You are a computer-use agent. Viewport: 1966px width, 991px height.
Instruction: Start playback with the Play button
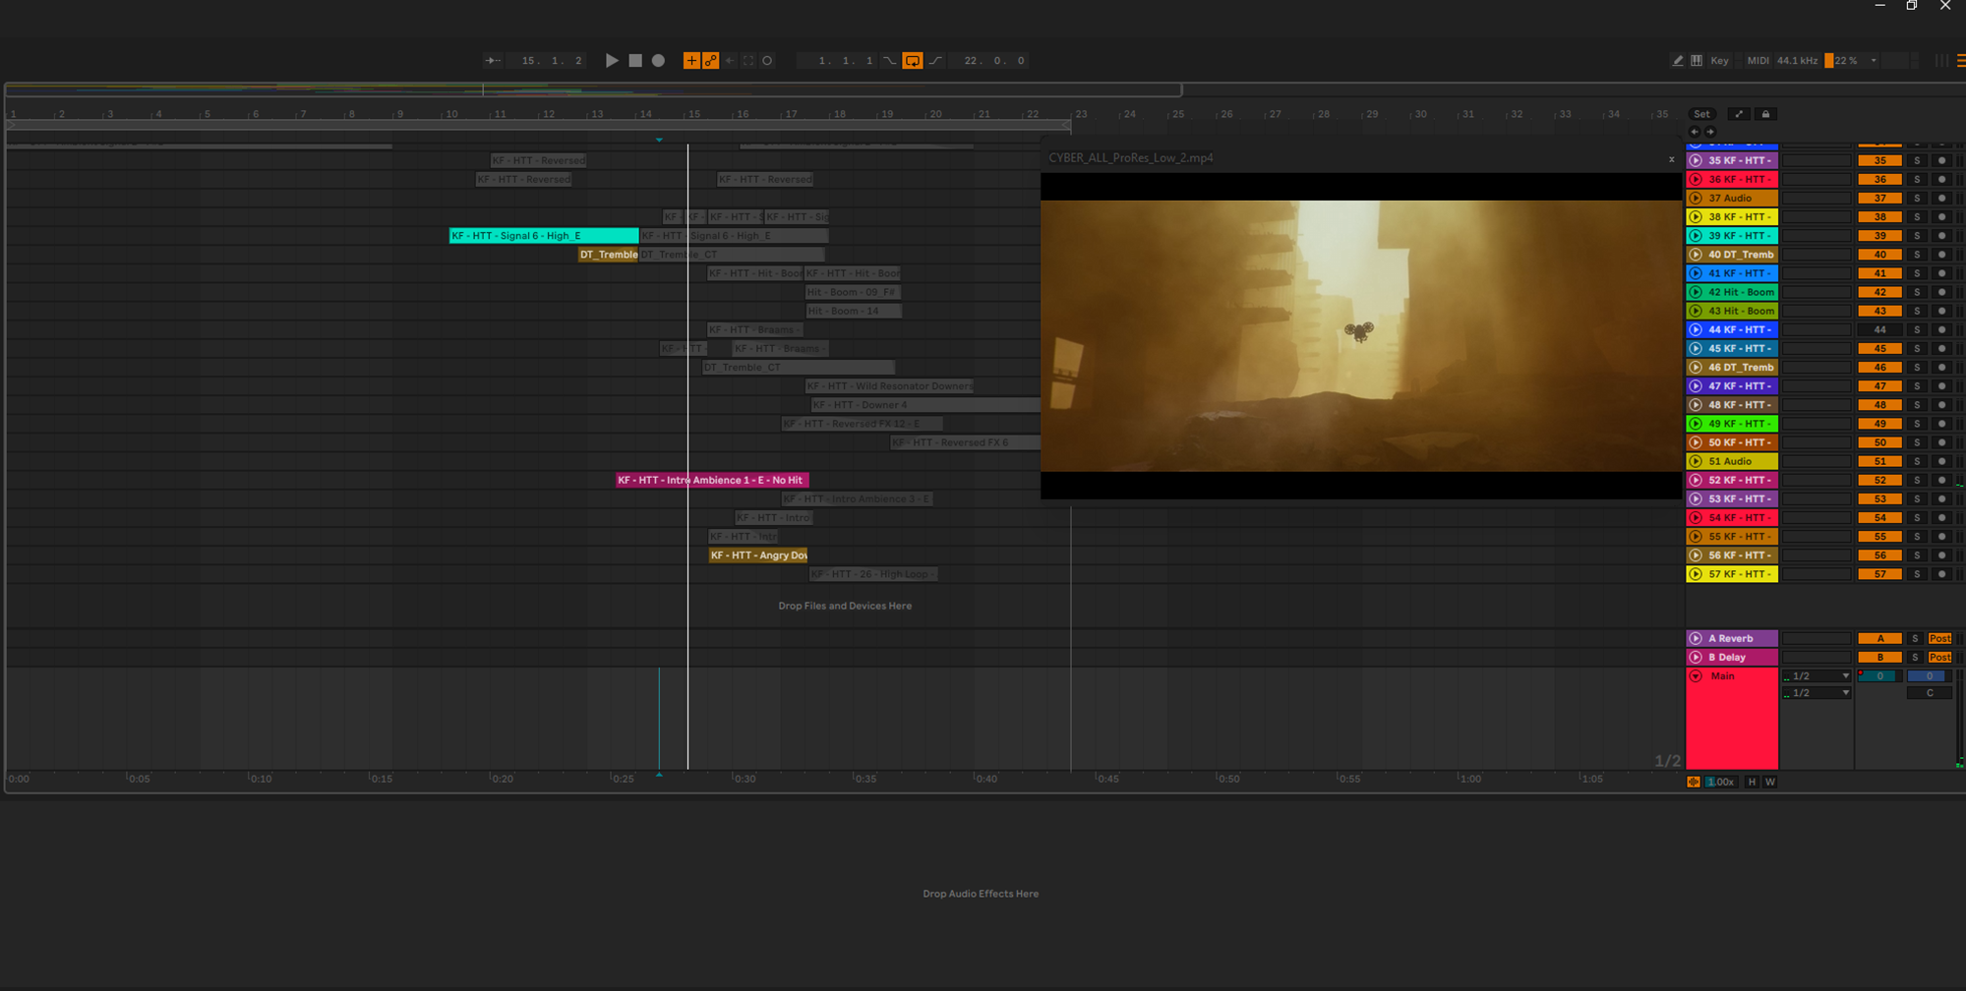(612, 61)
